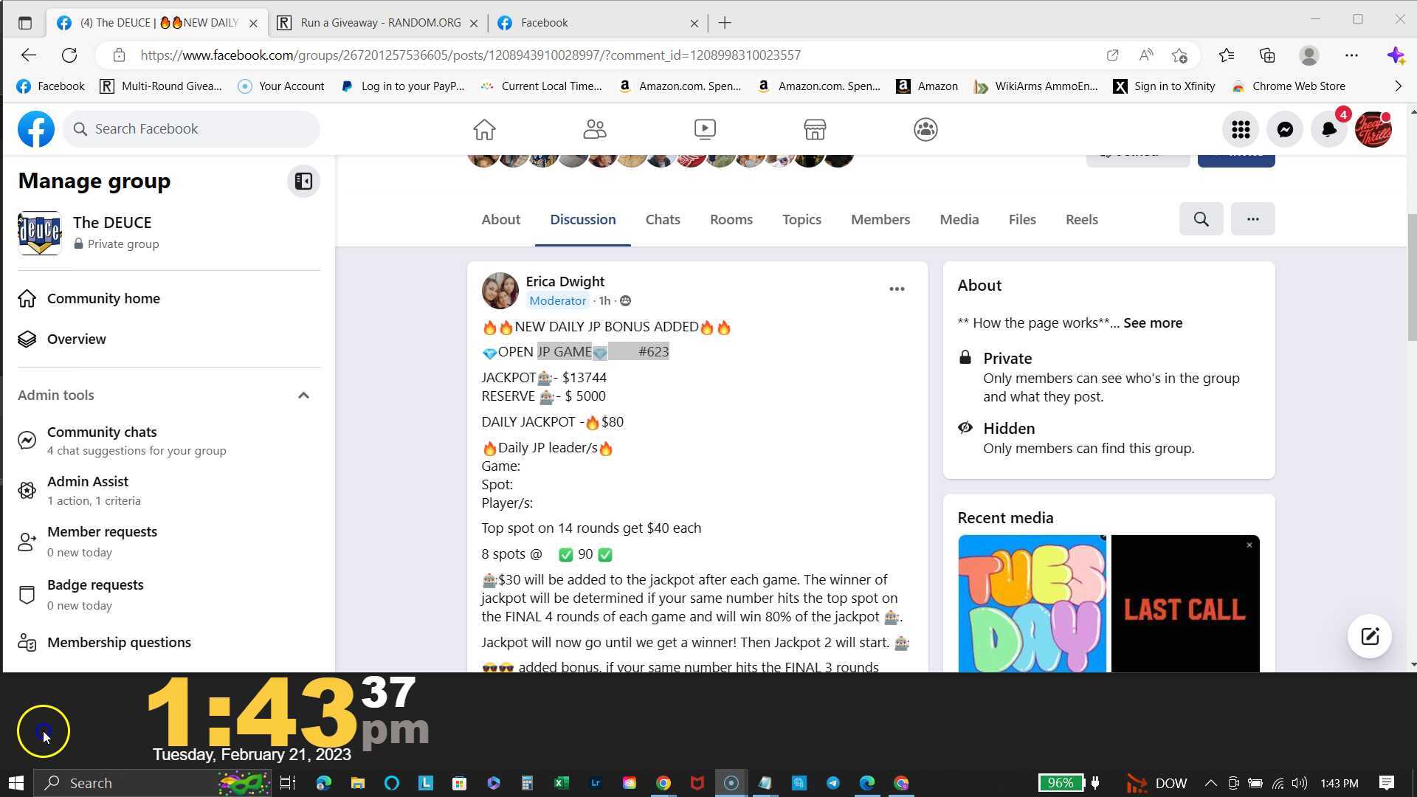The image size is (1417, 797).
Task: Click the compose new message icon
Action: [x=1370, y=636]
